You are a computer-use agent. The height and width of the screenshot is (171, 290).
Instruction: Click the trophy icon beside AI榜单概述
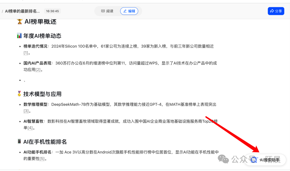pyautogui.click(x=20, y=21)
